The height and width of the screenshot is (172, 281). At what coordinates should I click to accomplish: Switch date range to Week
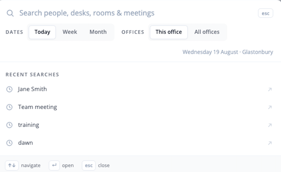point(70,32)
